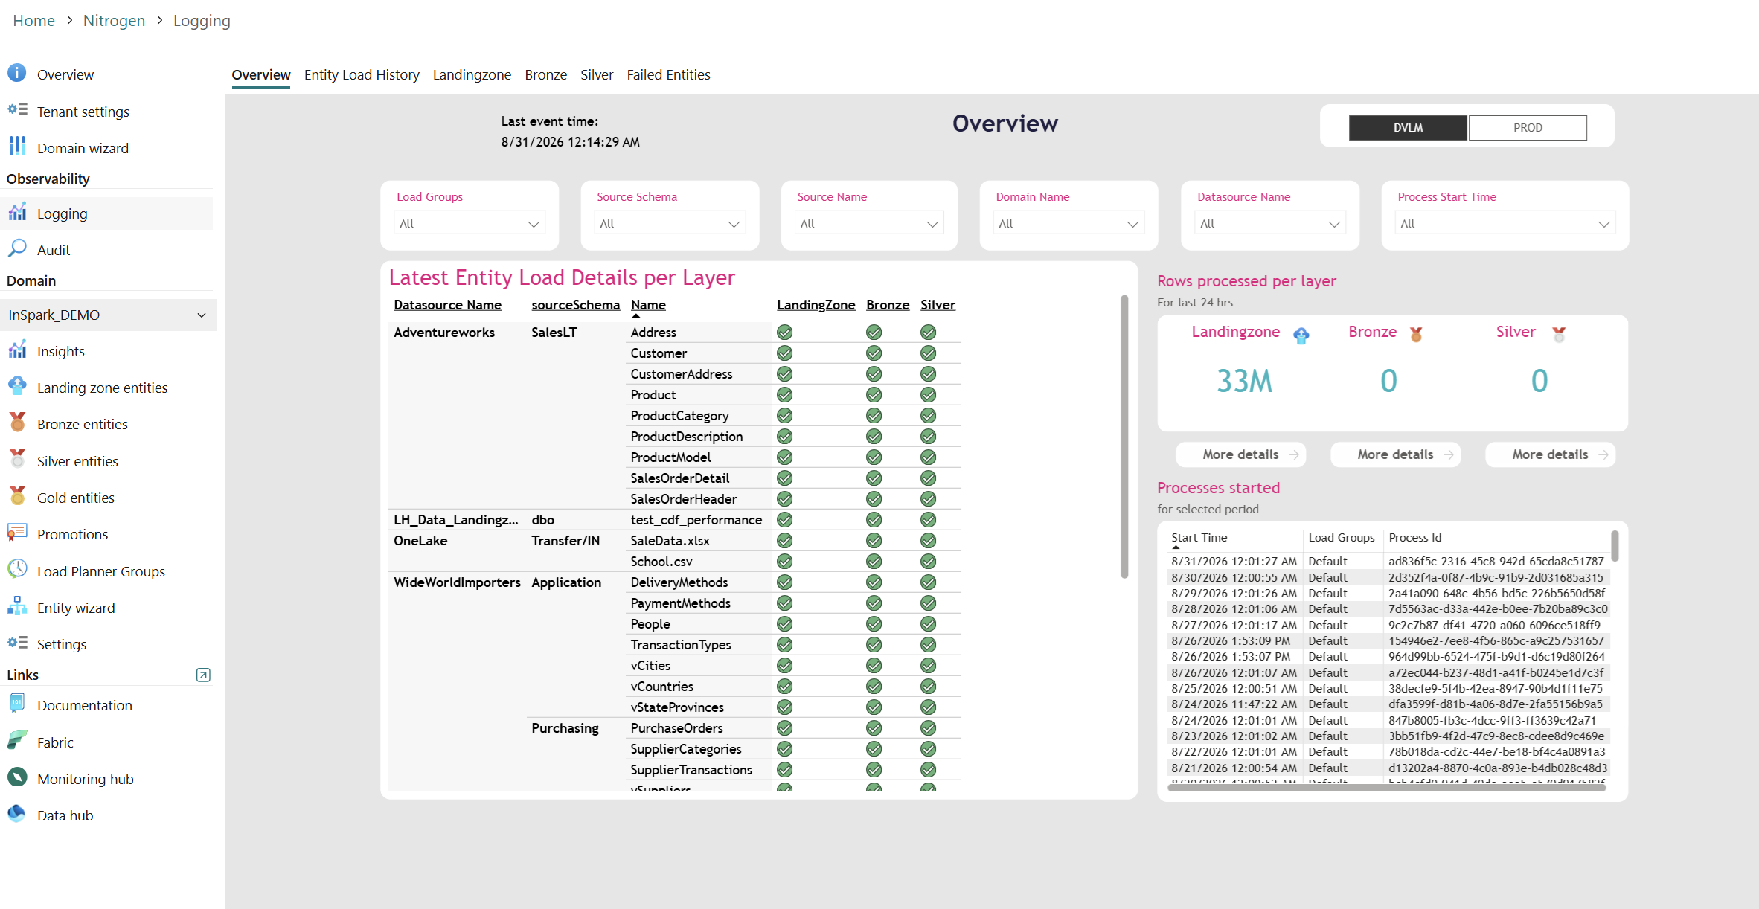
Task: Click More details under Bronze
Action: (x=1395, y=454)
